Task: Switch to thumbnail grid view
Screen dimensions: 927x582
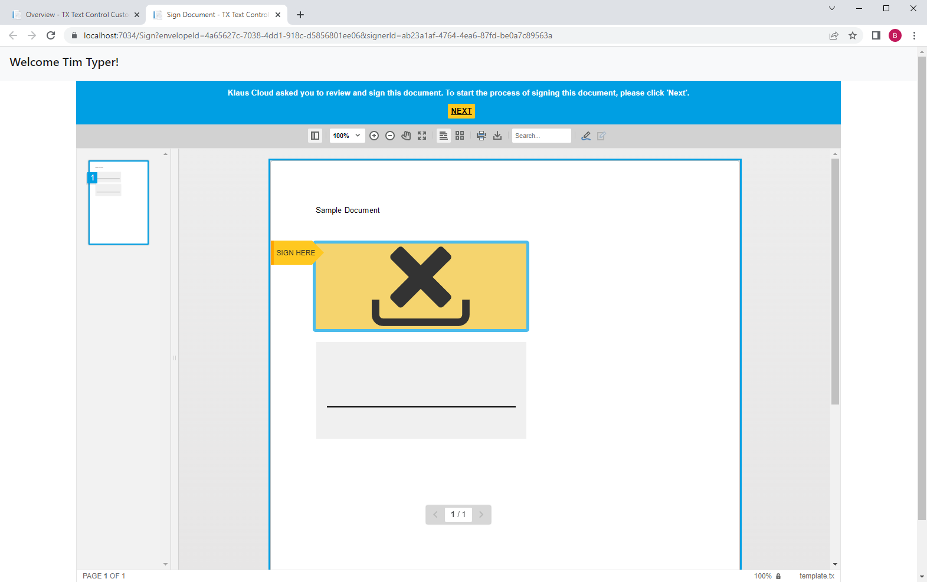Action: click(460, 136)
